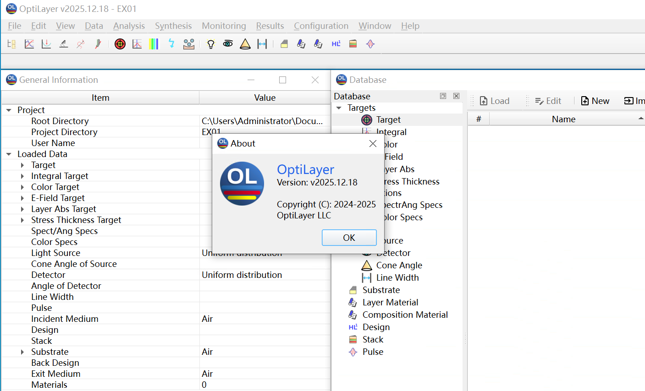Select the blue lightning E-Field toolbar icon
The image size is (645, 391).
pos(171,44)
